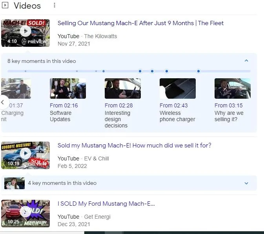This screenshot has width=264, height=234.
Task: Play the Mach-E SOLD video thumbnail
Action: 25,33
